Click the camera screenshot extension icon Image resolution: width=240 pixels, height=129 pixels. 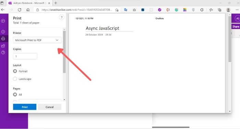(134, 10)
